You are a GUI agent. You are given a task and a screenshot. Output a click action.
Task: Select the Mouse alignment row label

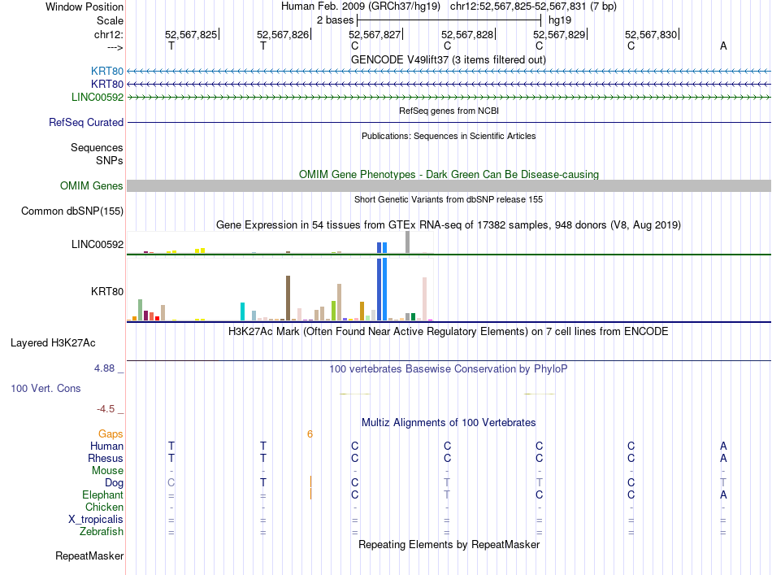point(107,471)
